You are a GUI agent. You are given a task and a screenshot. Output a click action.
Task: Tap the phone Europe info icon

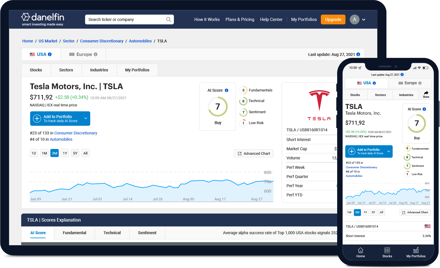(420, 83)
